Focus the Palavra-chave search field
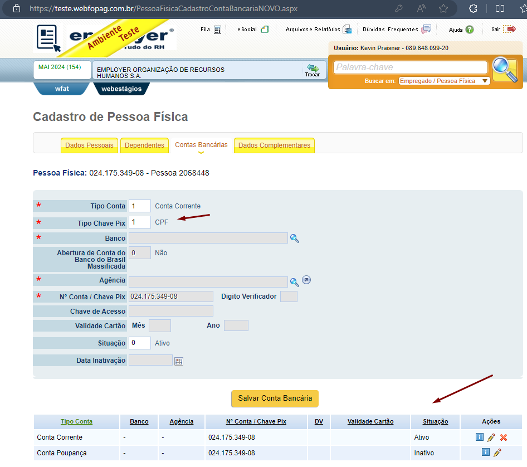527x467 pixels. point(411,67)
